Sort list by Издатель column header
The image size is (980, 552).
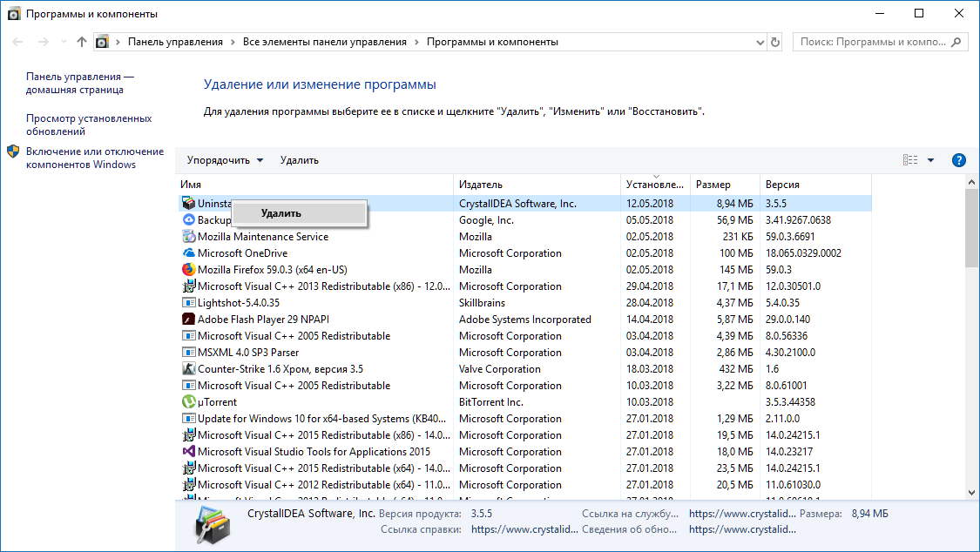coord(537,185)
